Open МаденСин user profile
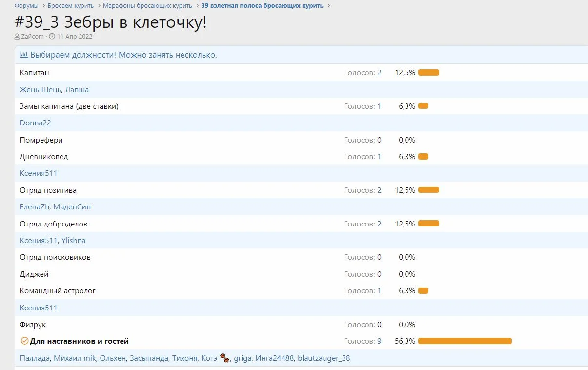 (x=72, y=207)
